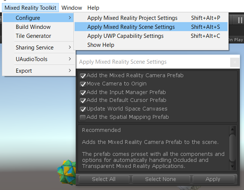Close the Apply Mixed Reality Scene Settings window
This screenshot has width=244, height=190.
click(x=235, y=62)
